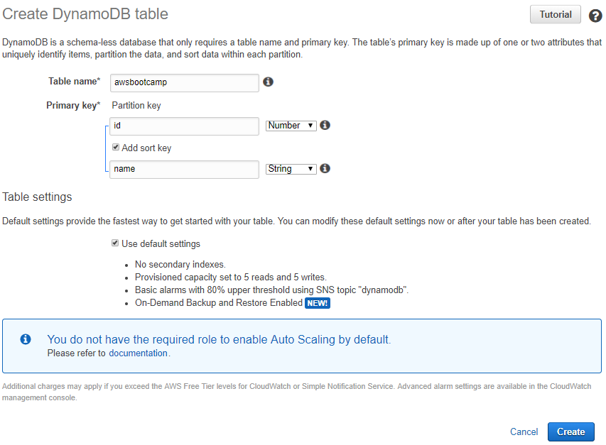Click the Create DynamoDB table page title
Screen dimensions: 606x445
pos(85,14)
